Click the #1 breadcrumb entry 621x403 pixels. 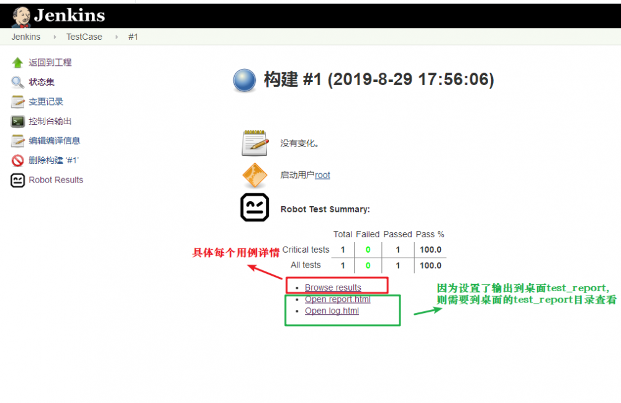pos(133,37)
